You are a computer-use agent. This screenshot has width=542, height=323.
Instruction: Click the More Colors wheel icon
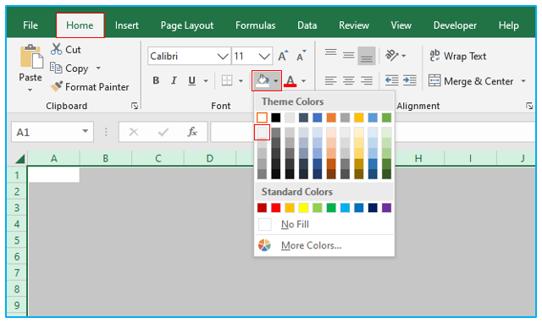(x=264, y=245)
